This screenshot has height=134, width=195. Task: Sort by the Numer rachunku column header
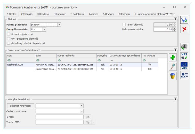pyautogui.click(x=76, y=56)
